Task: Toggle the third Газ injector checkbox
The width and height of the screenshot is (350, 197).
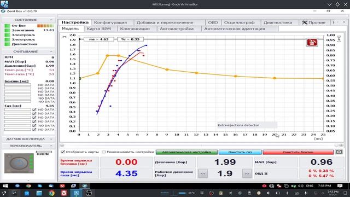Action: point(34,118)
